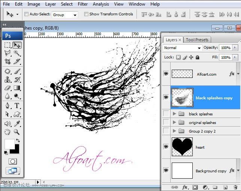Open the Auto-Select Group dropdown
241x191 pixels.
[65, 15]
